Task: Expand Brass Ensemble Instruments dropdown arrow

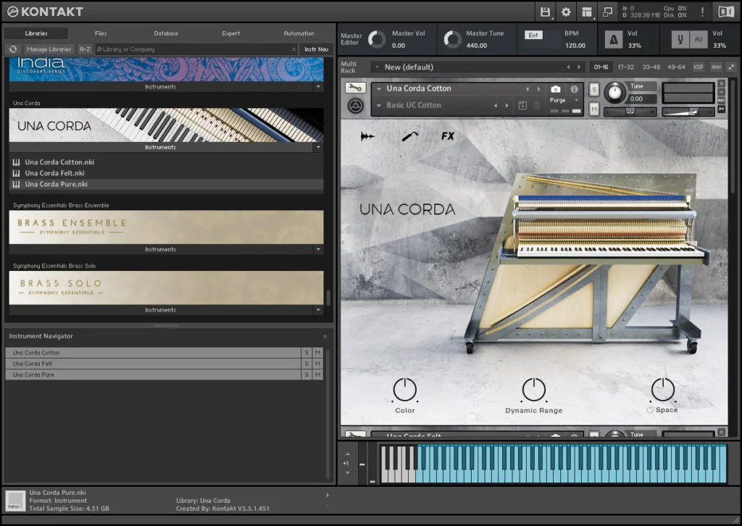Action: click(x=318, y=249)
